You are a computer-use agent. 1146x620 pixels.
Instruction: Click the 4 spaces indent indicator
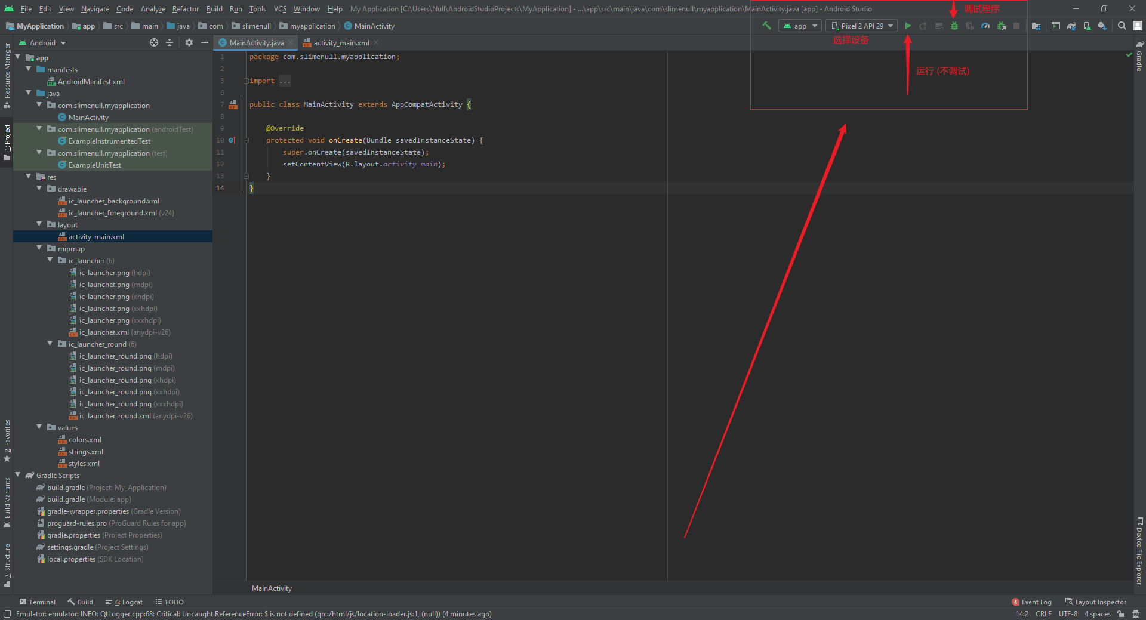(x=1097, y=613)
